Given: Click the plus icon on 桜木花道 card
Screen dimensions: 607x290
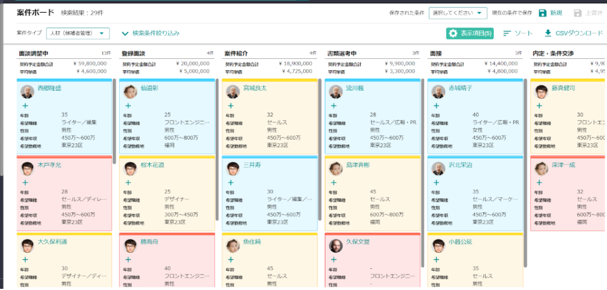Looking at the screenshot, I should tap(128, 183).
